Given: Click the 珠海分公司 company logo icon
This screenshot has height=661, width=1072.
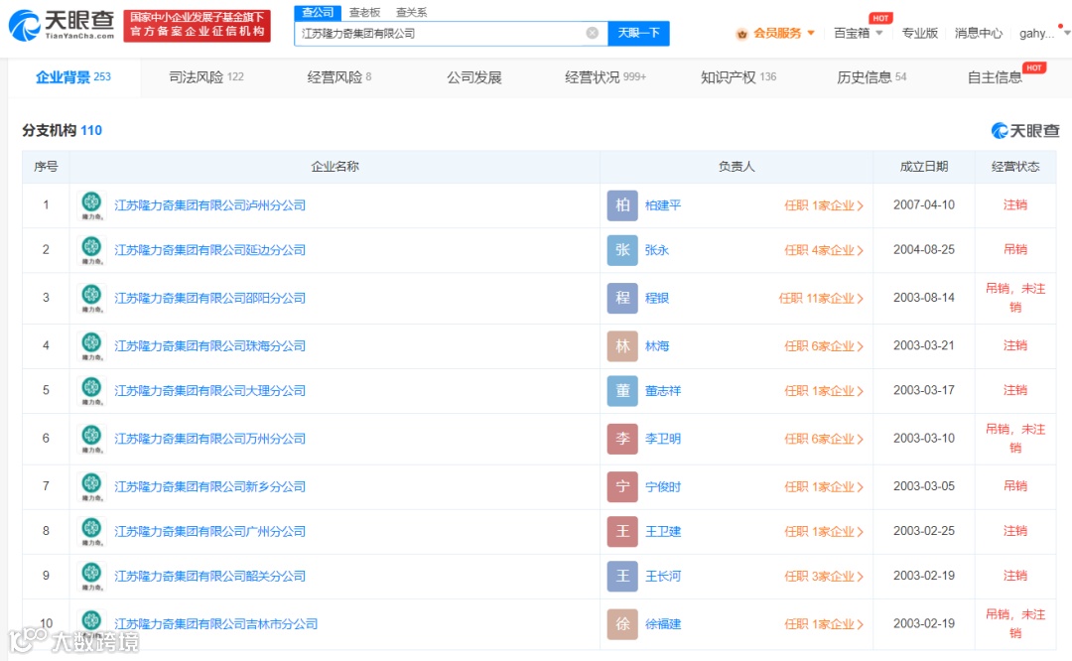Looking at the screenshot, I should pos(91,345).
